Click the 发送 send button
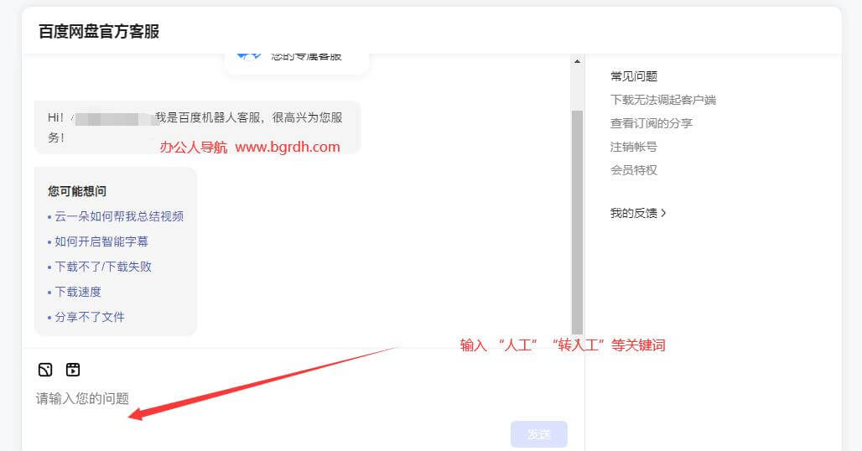Viewport: 862px width, 451px height. (538, 434)
